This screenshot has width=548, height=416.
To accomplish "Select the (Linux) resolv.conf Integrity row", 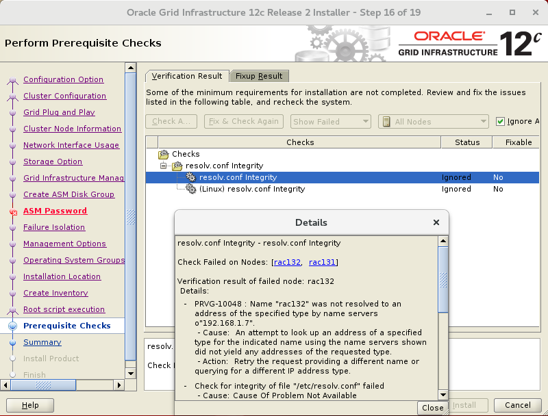I will coord(342,189).
